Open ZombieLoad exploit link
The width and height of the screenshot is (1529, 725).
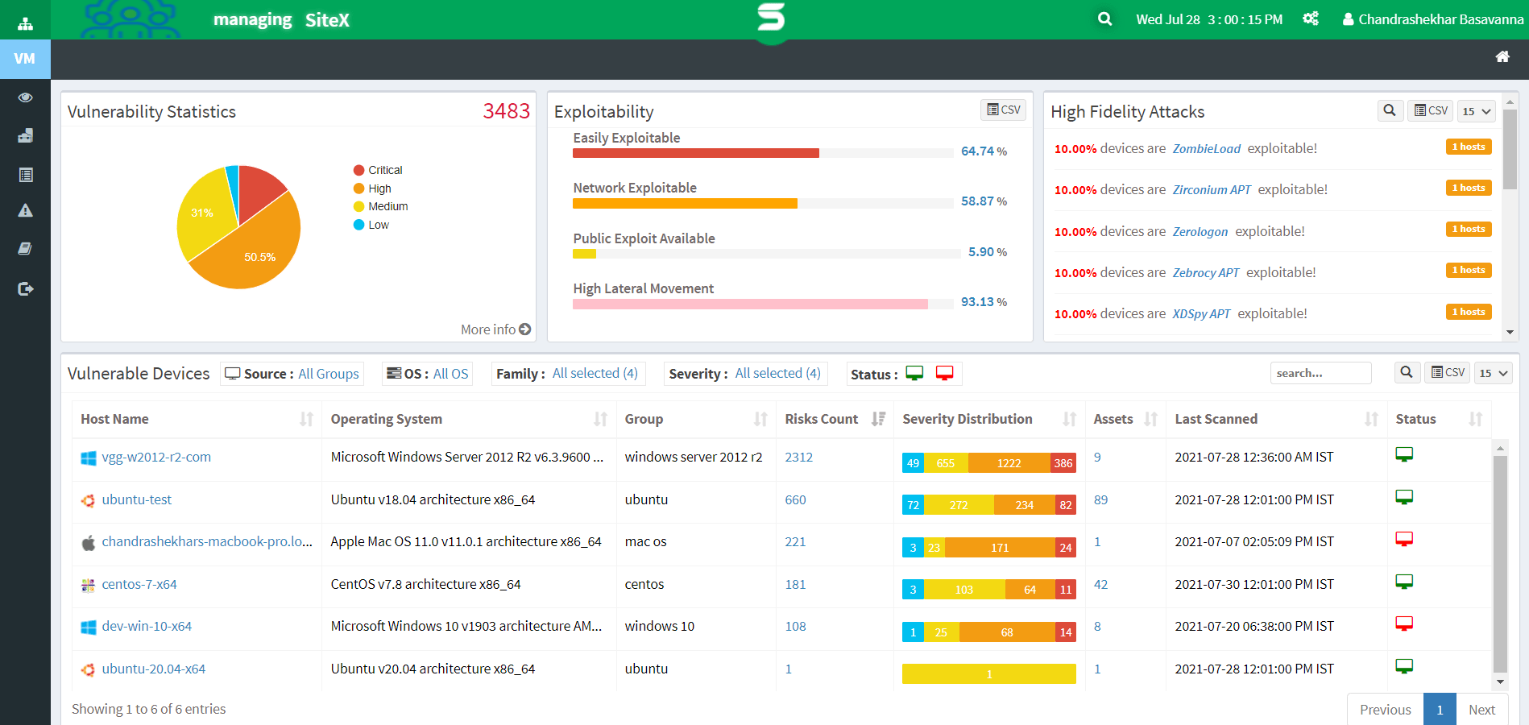(x=1206, y=149)
